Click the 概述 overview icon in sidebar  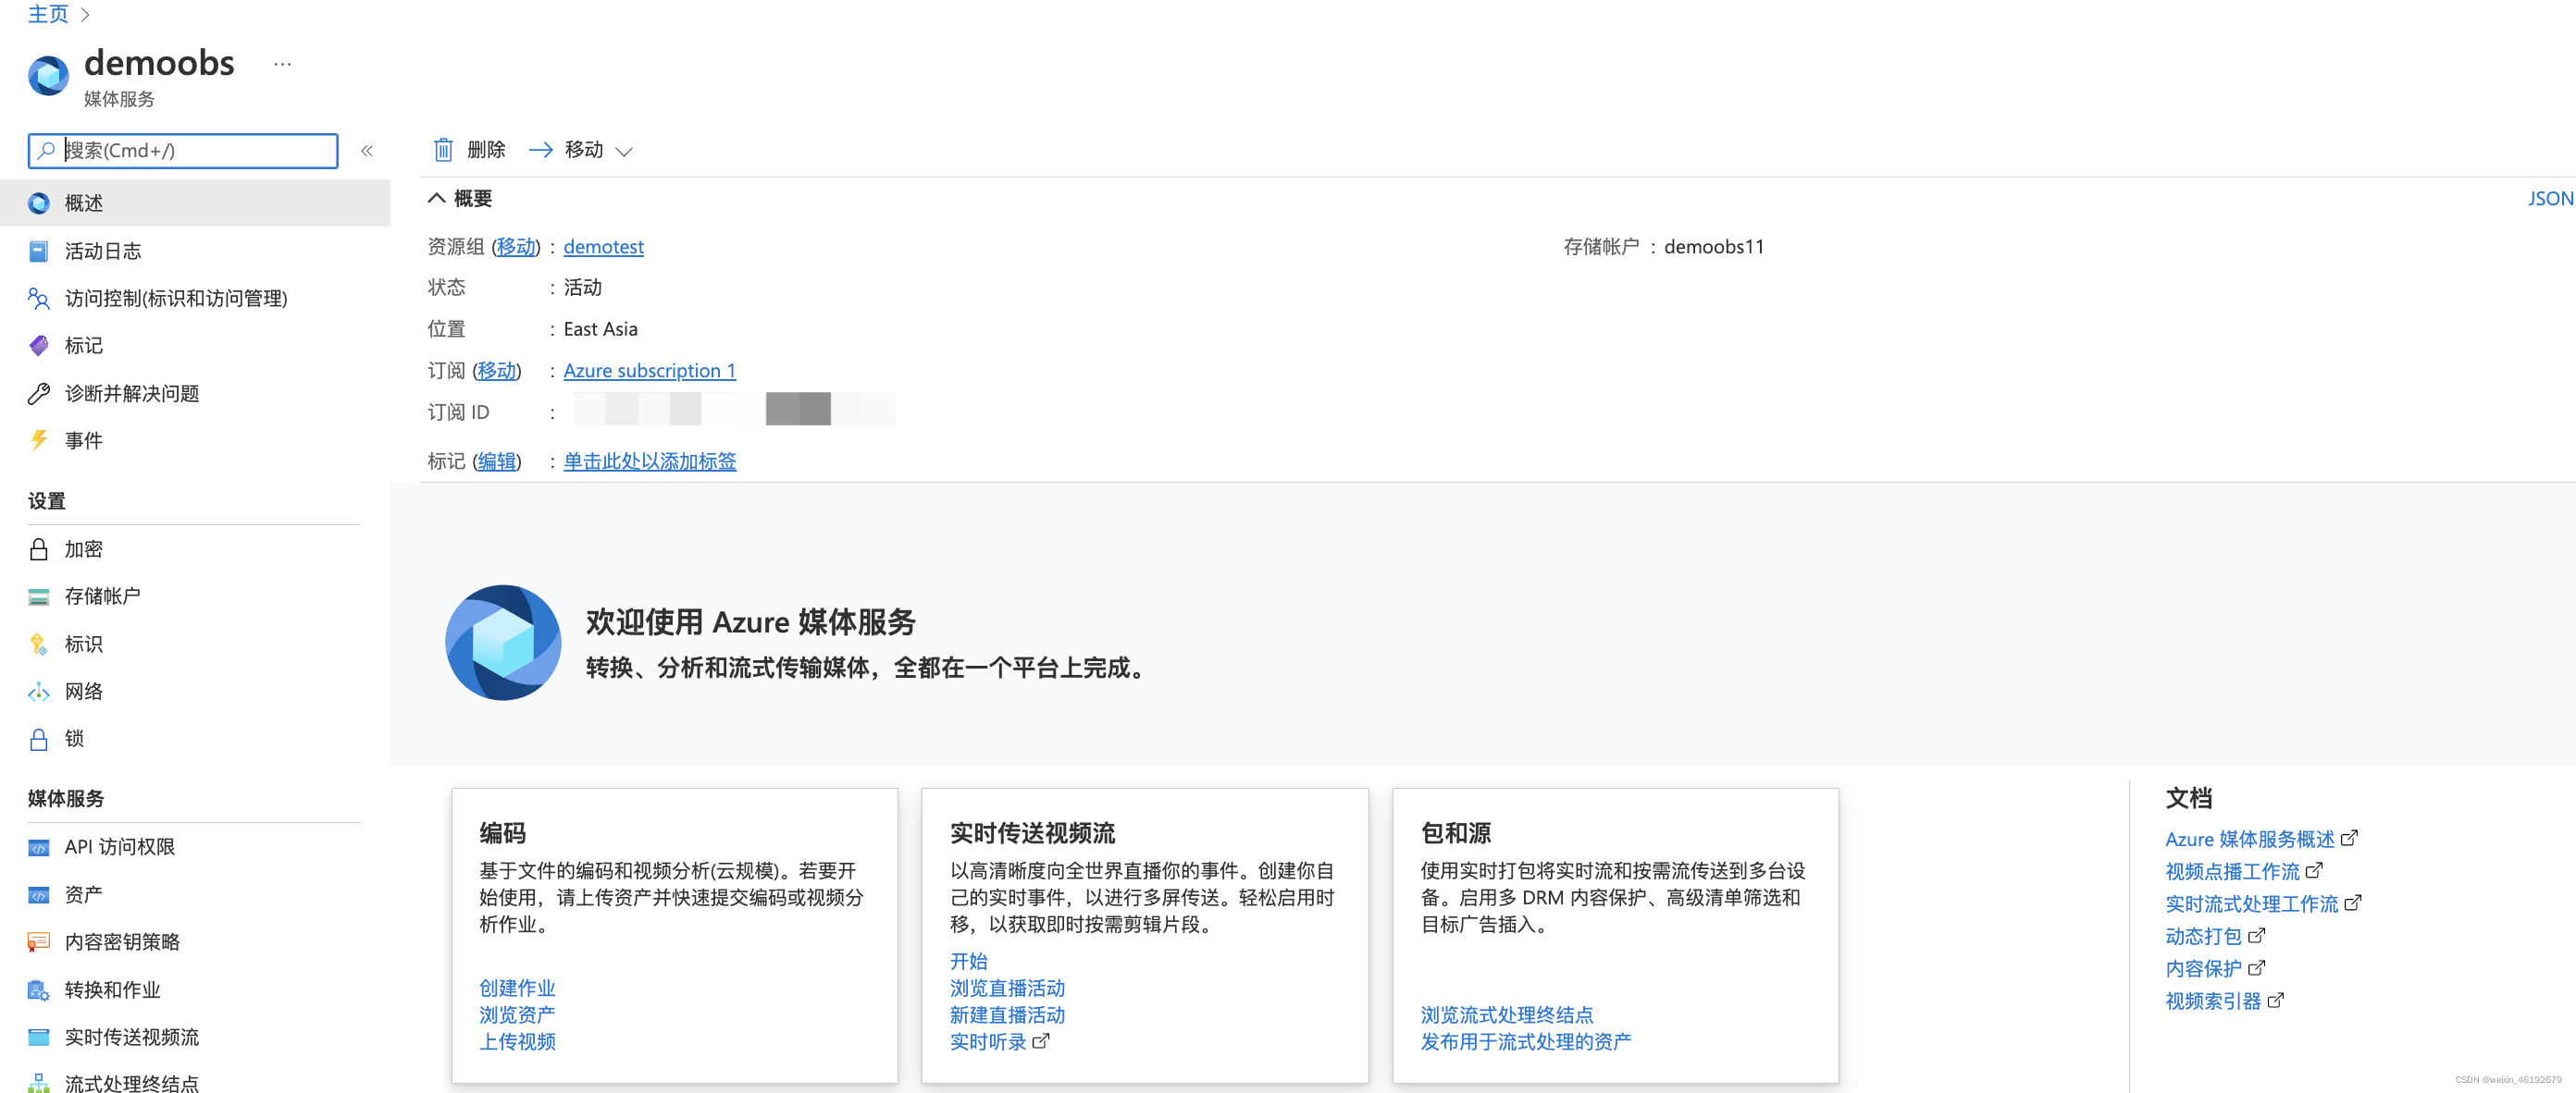click(39, 203)
